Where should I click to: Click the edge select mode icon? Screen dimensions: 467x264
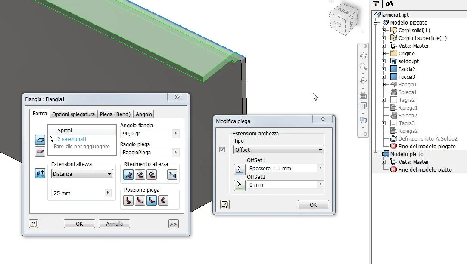[x=40, y=140]
